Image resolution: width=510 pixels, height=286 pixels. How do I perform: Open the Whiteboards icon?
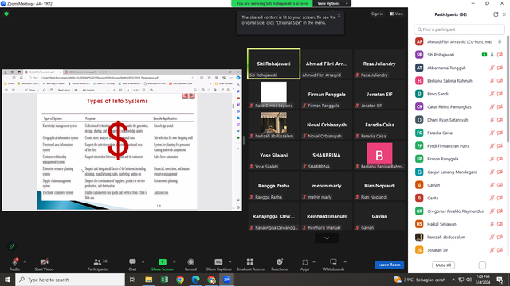[x=333, y=261]
